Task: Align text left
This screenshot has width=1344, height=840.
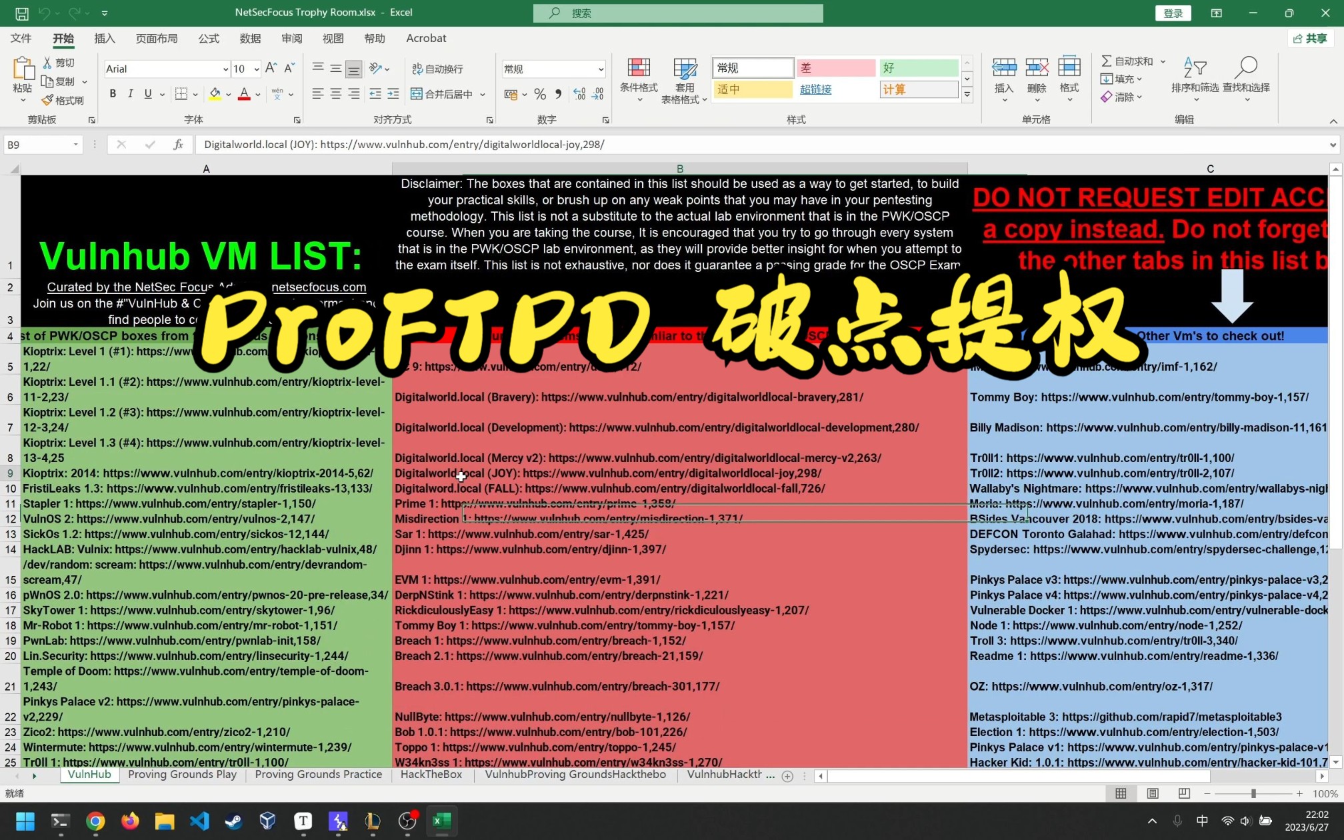Action: 318,94
